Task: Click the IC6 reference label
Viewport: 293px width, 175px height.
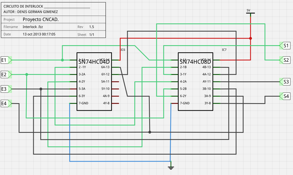Action: click(x=123, y=50)
